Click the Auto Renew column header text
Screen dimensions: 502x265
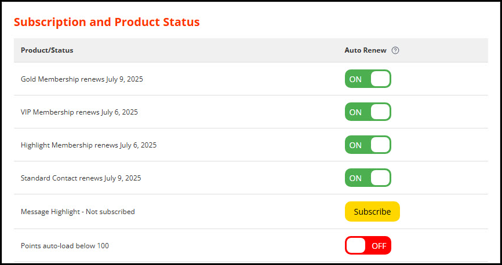click(x=365, y=50)
